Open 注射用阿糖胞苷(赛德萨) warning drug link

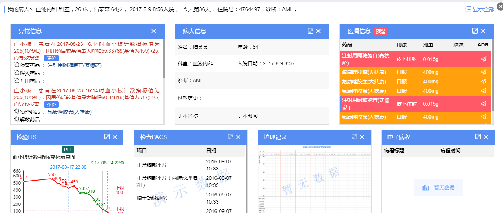pyautogui.click(x=75, y=66)
